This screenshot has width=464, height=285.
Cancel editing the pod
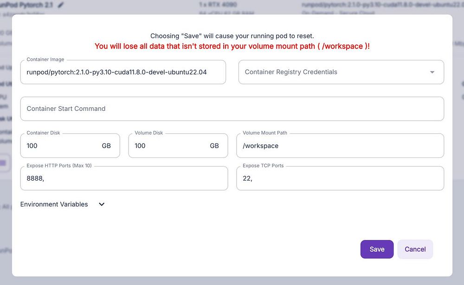[x=415, y=249]
